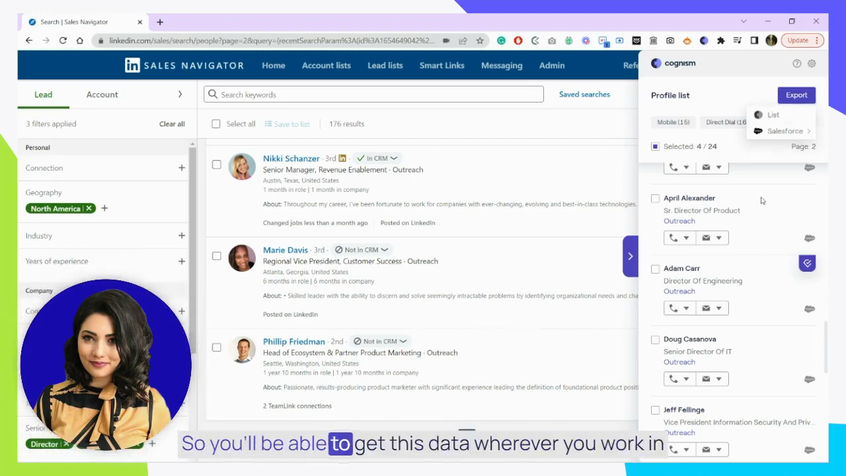This screenshot has height=476, width=846.
Task: Open the Chrome side panel icon
Action: [x=754, y=40]
